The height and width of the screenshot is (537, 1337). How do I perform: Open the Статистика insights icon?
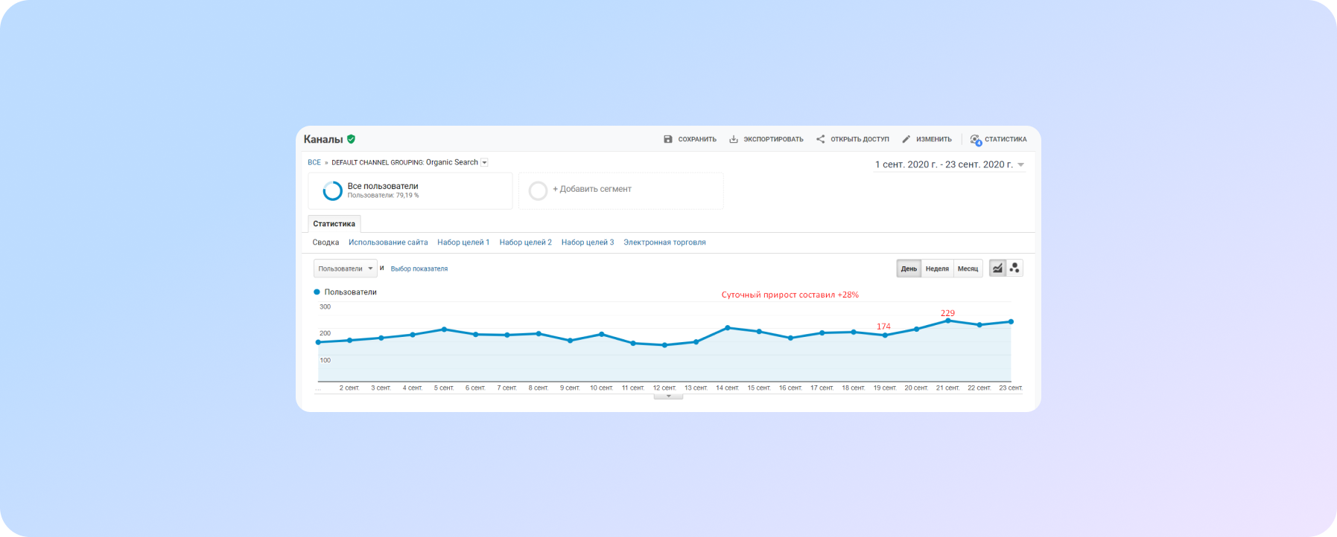[976, 140]
